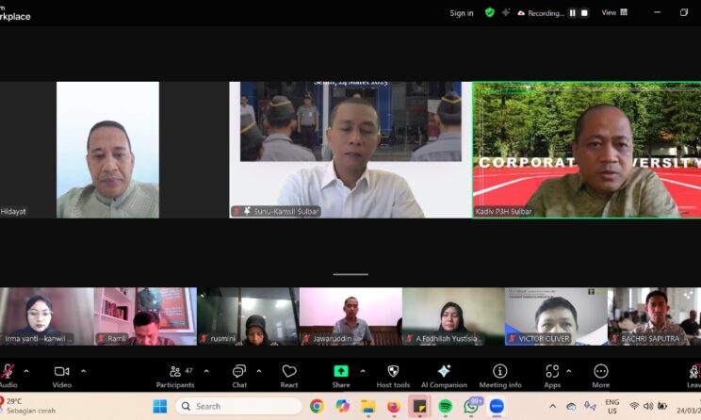Expand the Share options caret
The height and width of the screenshot is (420, 701).
(x=363, y=371)
